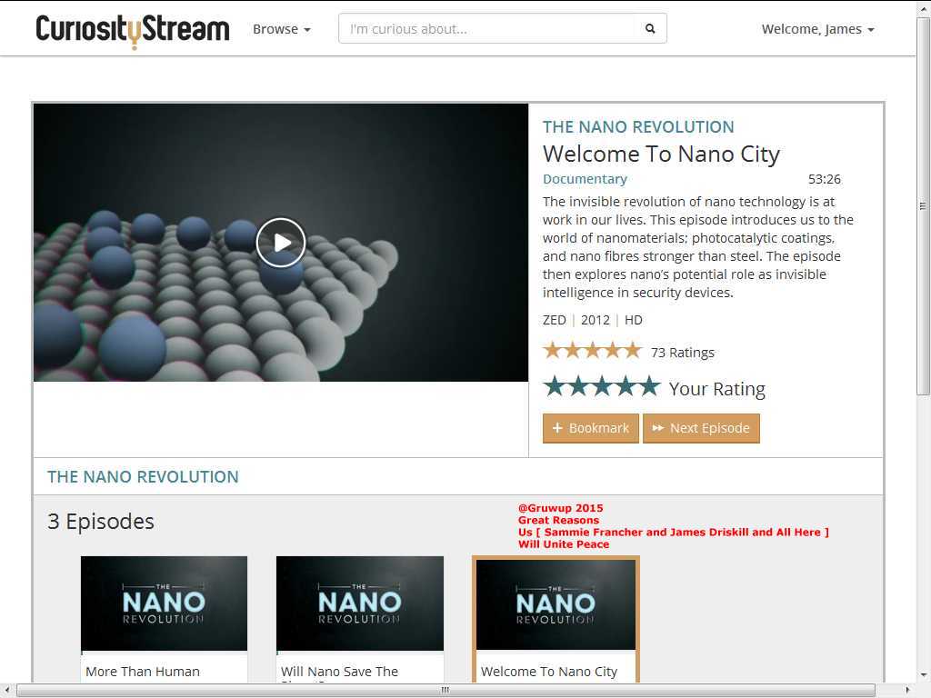Click the scroll right arrow
Image resolution: width=931 pixels, height=698 pixels.
[x=908, y=691]
